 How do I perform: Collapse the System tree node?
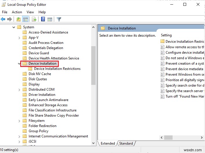click(x=14, y=27)
